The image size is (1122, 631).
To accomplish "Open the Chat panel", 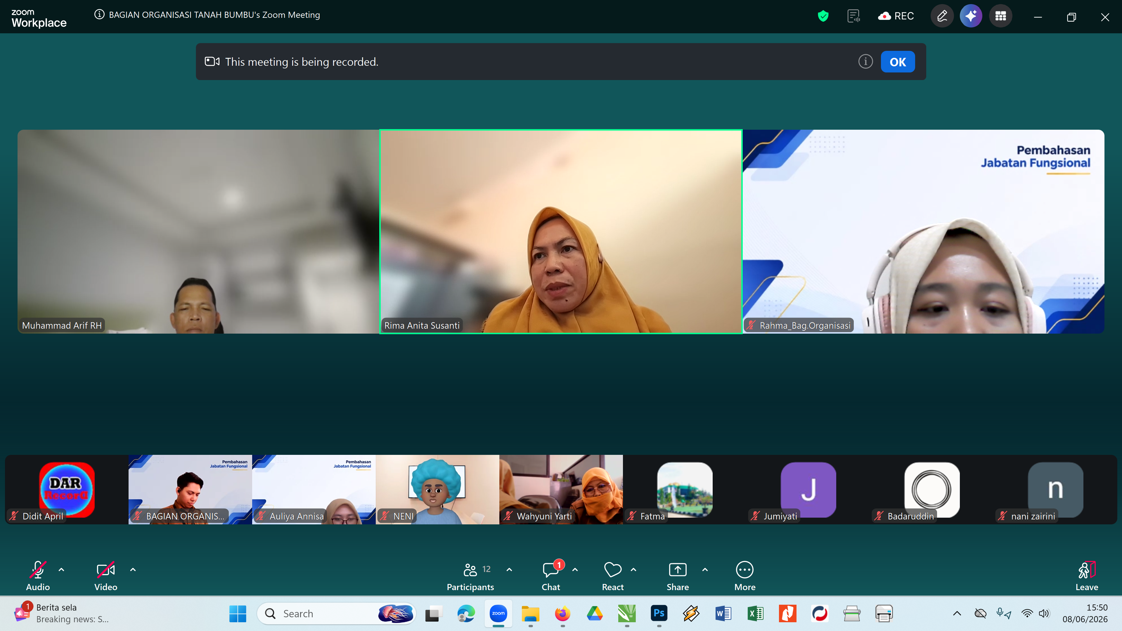I will click(550, 575).
